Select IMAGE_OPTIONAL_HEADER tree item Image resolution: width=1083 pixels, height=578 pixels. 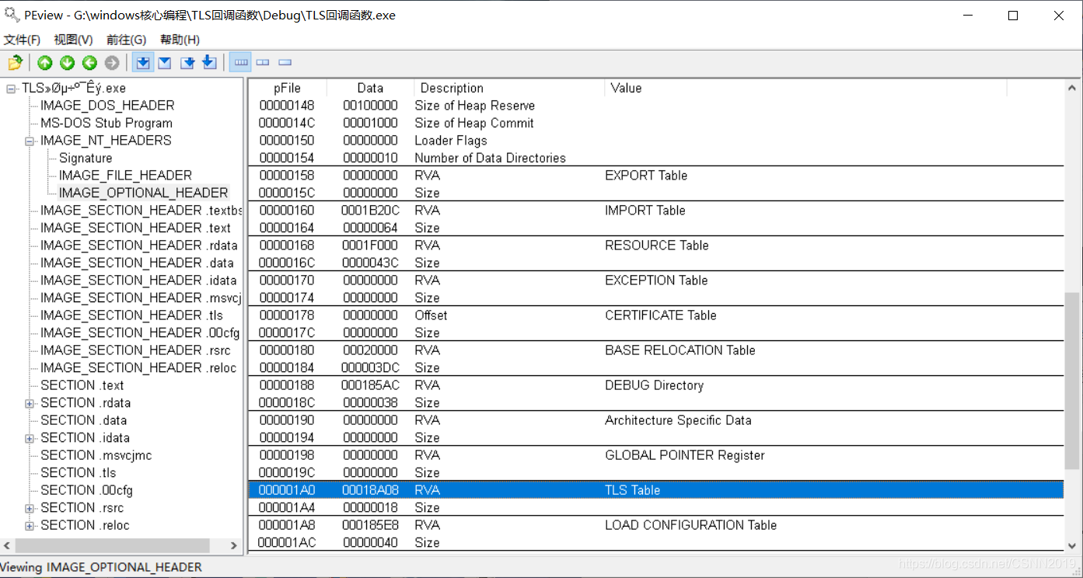(144, 193)
